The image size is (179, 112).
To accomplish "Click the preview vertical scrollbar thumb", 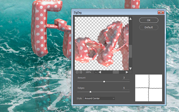I will [130, 51].
